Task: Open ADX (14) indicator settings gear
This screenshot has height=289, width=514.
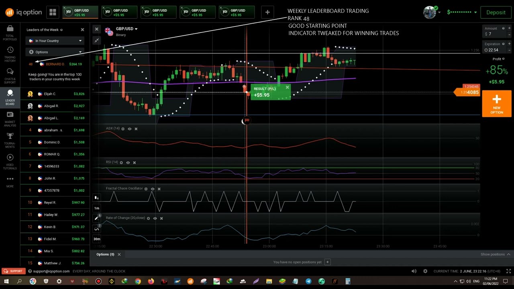Action: click(x=123, y=129)
